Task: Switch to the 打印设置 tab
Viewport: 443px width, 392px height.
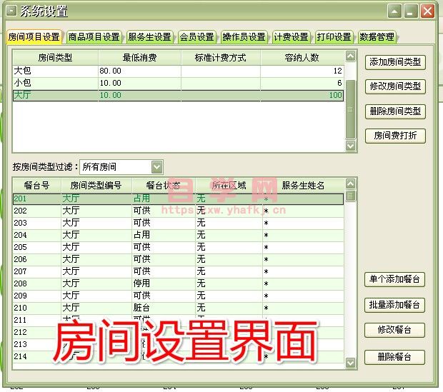Action: (x=334, y=37)
